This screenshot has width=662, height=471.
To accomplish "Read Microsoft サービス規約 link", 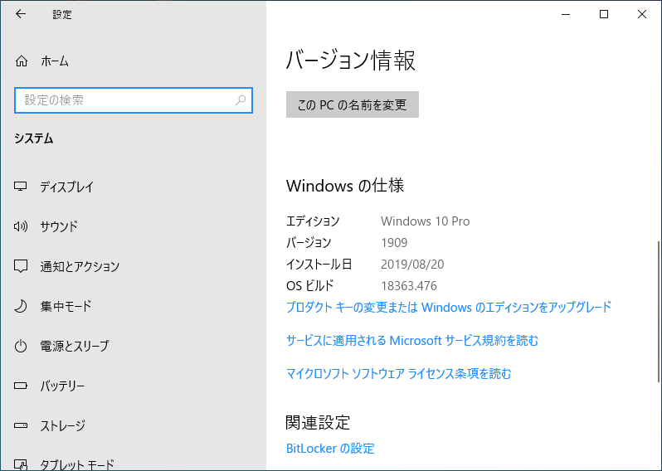I will [412, 340].
